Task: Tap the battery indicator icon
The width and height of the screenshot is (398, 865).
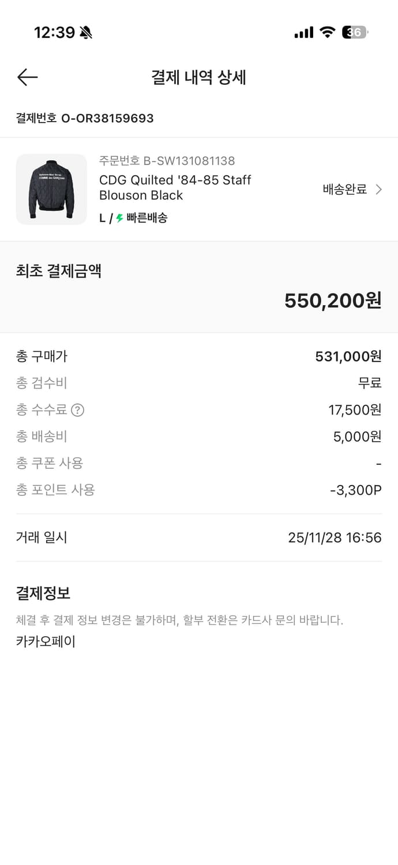Action: pyautogui.click(x=354, y=32)
